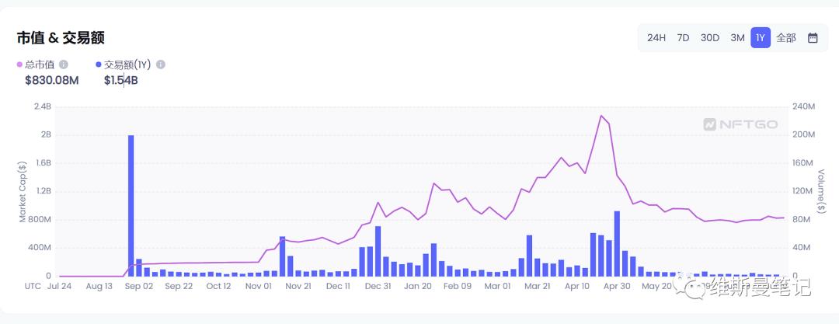Toggle the 交易额(1Y) series legend label
This screenshot has width=839, height=324.
(127, 64)
